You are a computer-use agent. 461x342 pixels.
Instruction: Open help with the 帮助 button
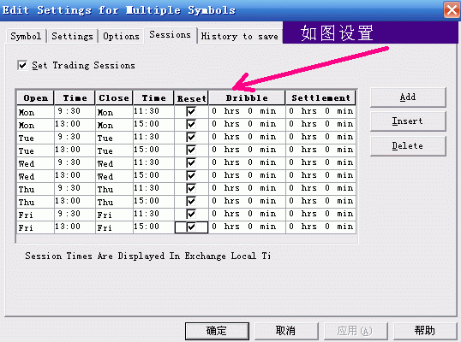pos(425,331)
